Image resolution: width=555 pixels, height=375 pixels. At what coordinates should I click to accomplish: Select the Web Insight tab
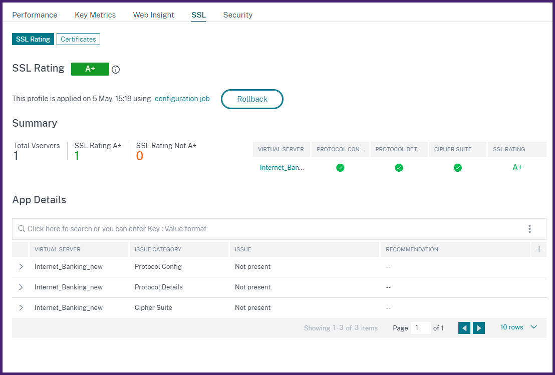(x=154, y=15)
